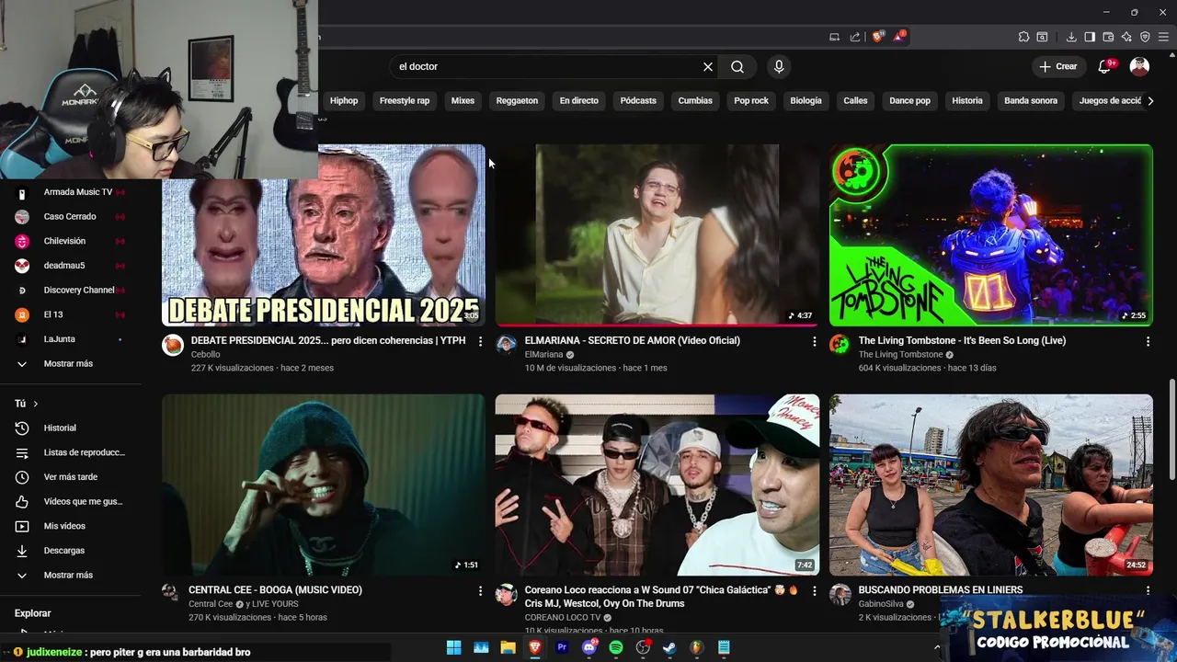Open Brave Leo AI sparkle icon

[1126, 37]
